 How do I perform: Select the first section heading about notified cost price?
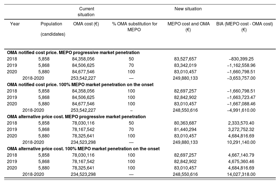(73, 52)
